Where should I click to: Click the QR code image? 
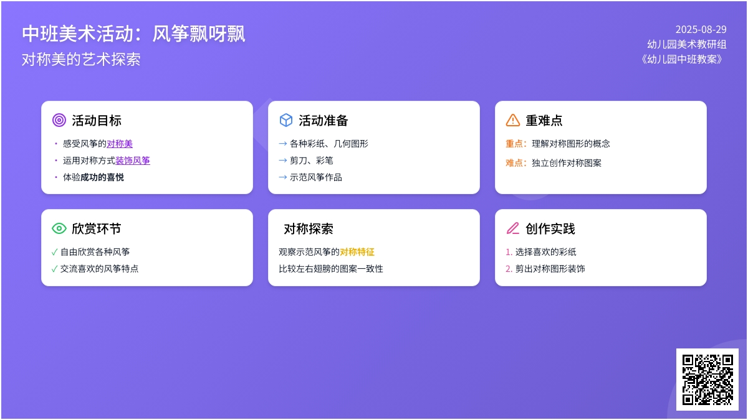tap(707, 380)
